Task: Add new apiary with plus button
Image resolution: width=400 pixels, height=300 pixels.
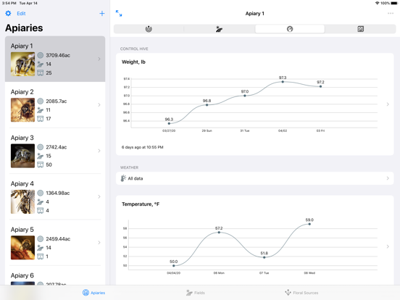Action: 101,14
